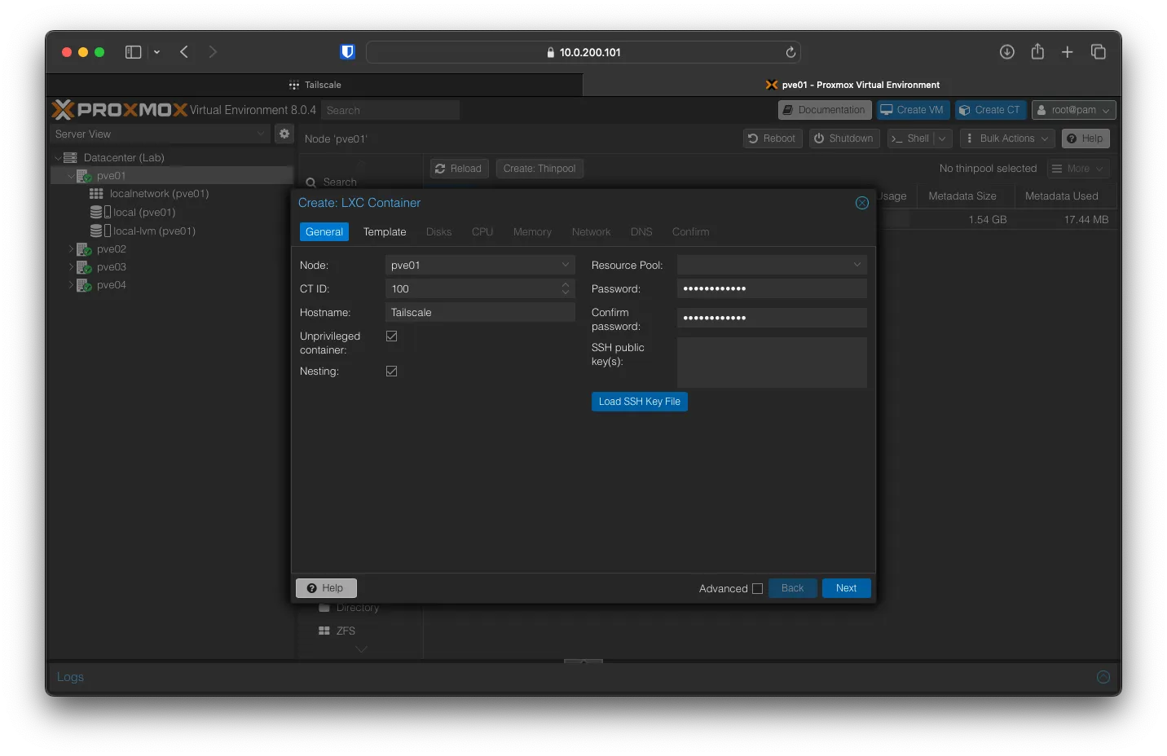Click the Proxmox logo
This screenshot has width=1167, height=756.
point(120,109)
